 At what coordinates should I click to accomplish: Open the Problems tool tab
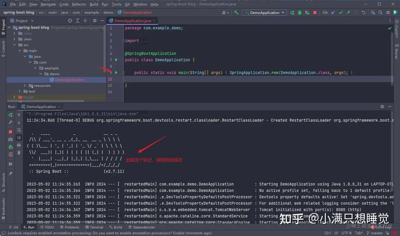coord(69,227)
